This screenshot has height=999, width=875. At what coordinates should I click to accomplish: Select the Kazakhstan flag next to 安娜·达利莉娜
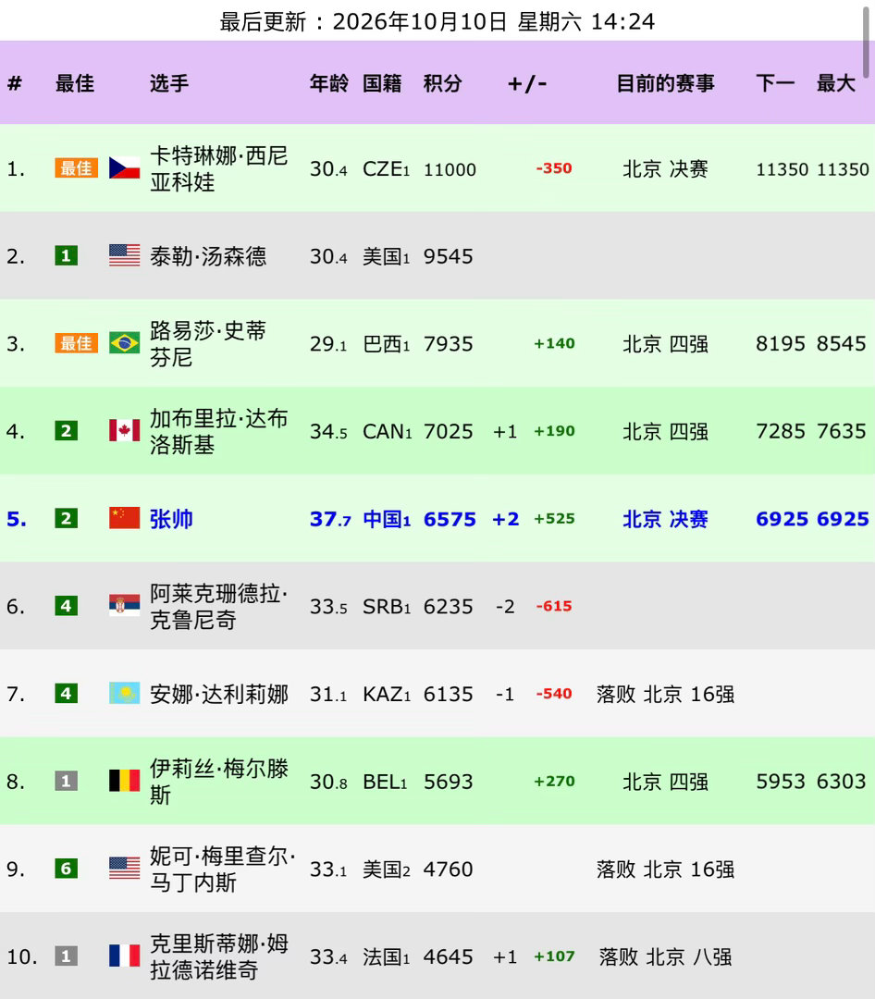tap(124, 693)
